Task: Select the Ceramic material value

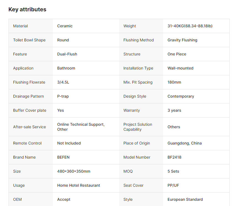Action: [65, 26]
